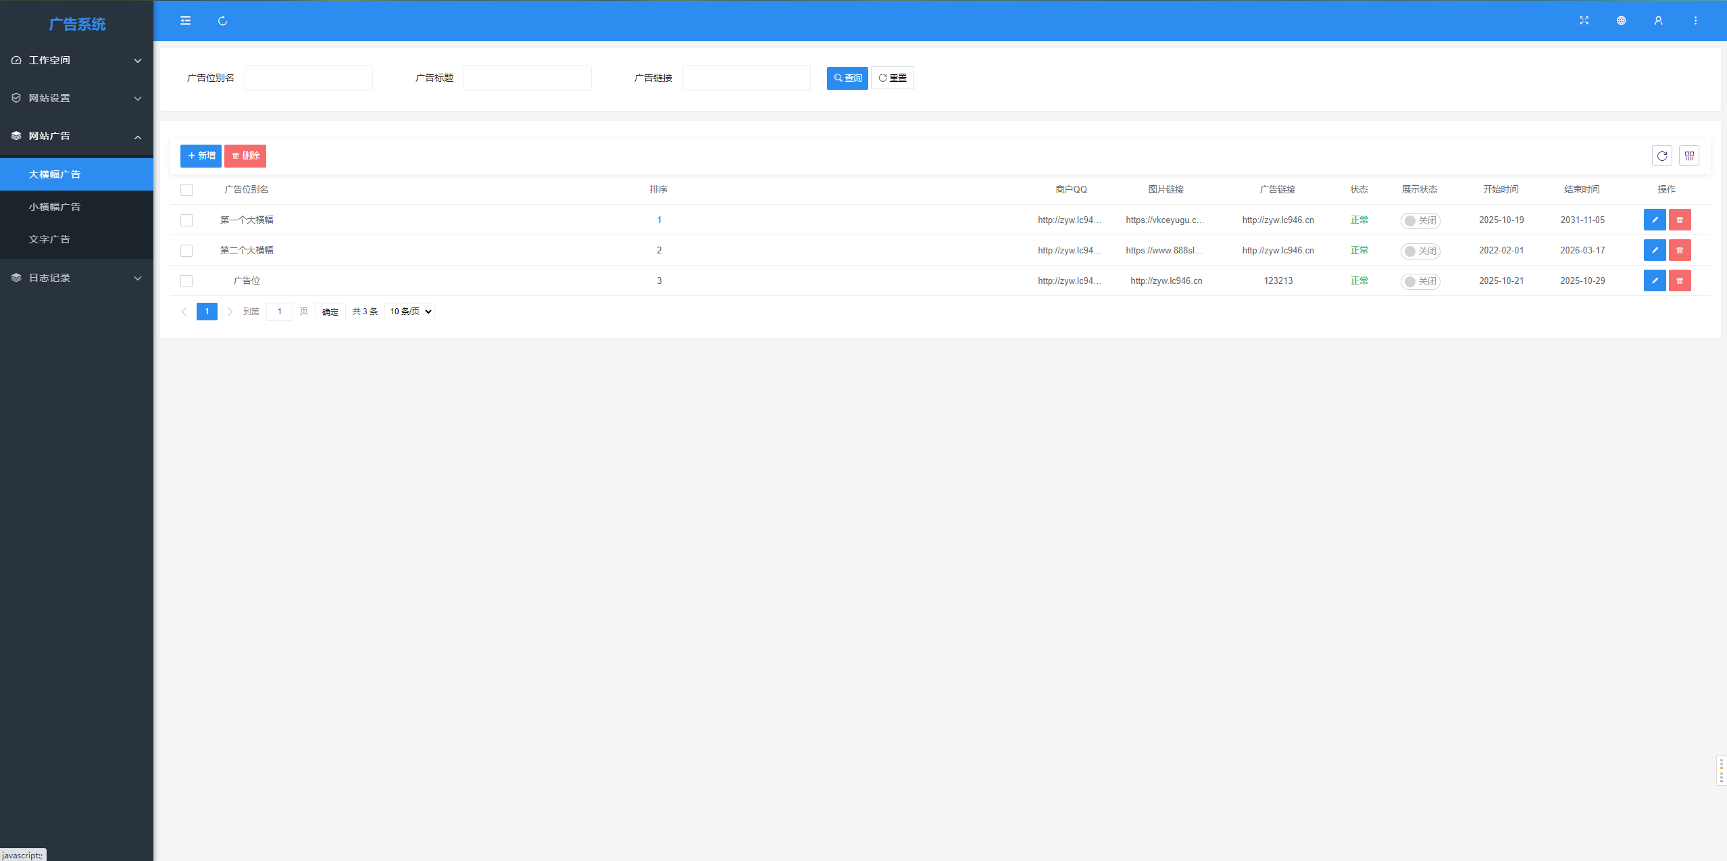Click the 查询 search button
The height and width of the screenshot is (861, 1727).
click(x=847, y=78)
